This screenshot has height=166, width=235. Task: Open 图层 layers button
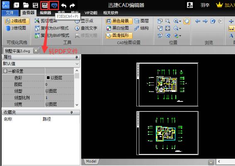[x=141, y=21]
